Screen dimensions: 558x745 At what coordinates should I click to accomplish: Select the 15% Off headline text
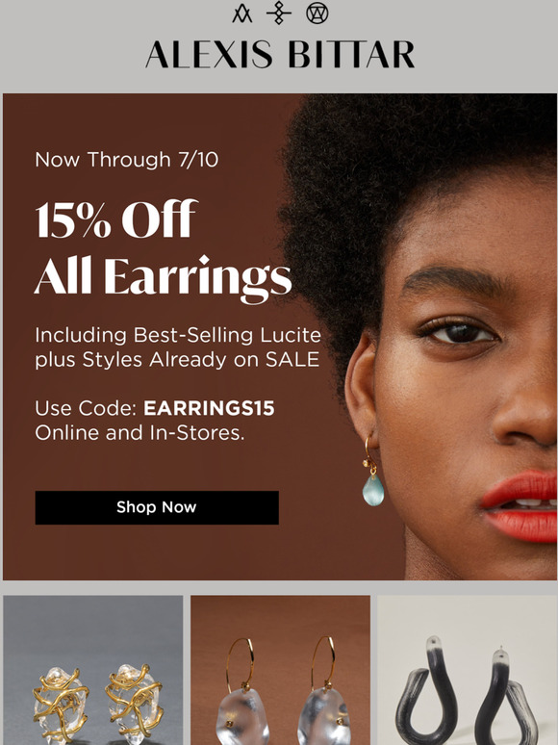point(116,219)
